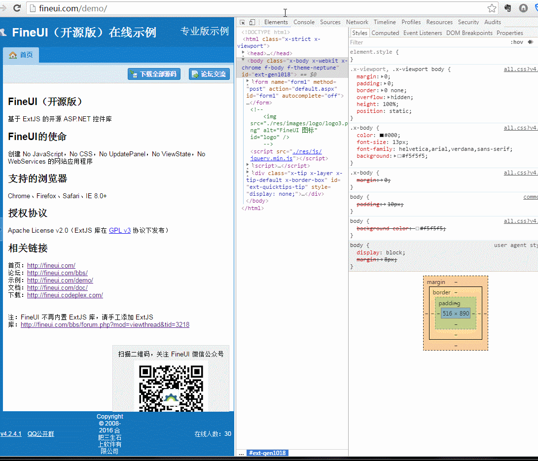
Task: Open 专业版示例 link in header
Action: [x=205, y=31]
